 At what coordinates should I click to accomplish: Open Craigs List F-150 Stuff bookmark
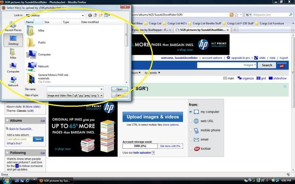(x=238, y=24)
